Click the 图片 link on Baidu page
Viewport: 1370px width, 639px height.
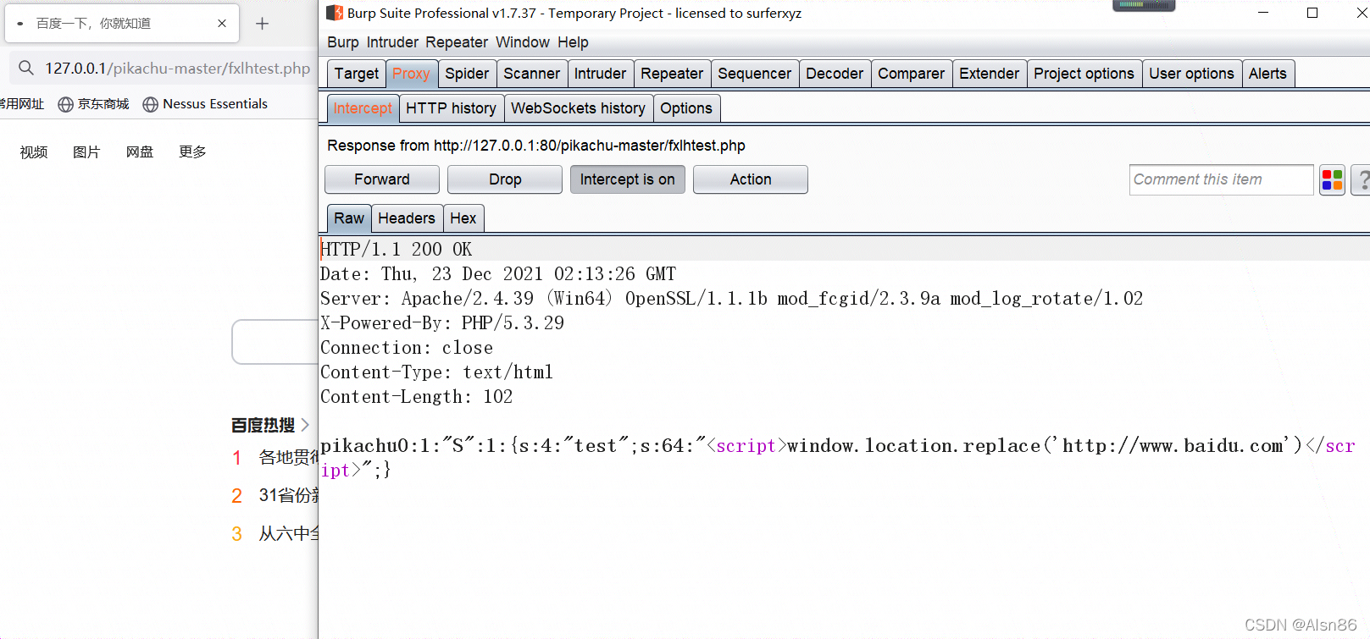click(86, 152)
